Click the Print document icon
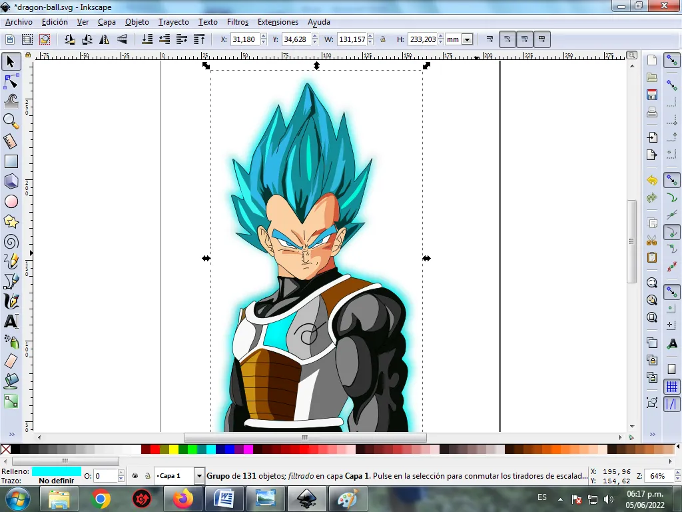Screen dimensions: 682x512 coord(651,112)
